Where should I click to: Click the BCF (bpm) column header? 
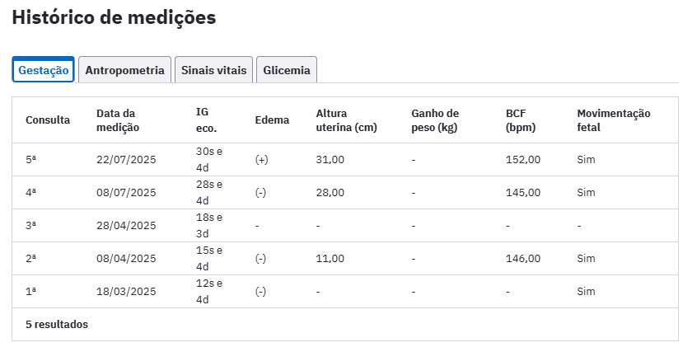click(x=520, y=120)
